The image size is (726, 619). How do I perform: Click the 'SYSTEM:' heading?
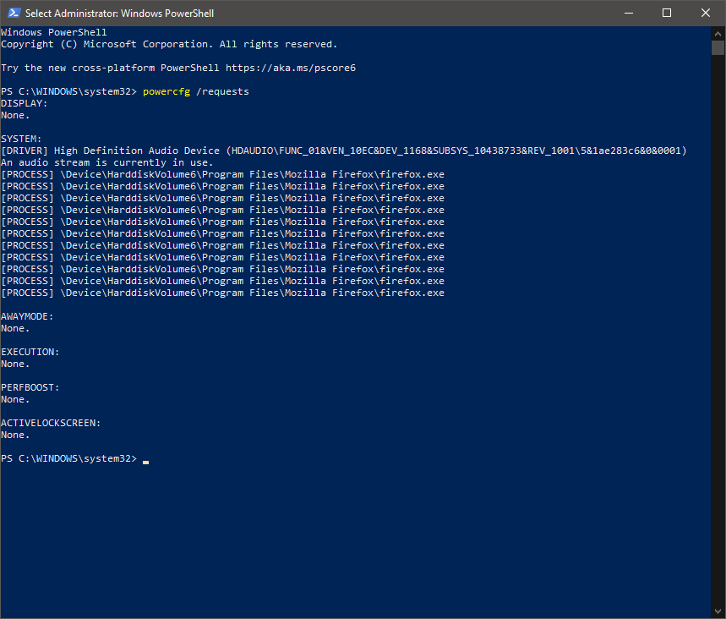pyautogui.click(x=21, y=139)
